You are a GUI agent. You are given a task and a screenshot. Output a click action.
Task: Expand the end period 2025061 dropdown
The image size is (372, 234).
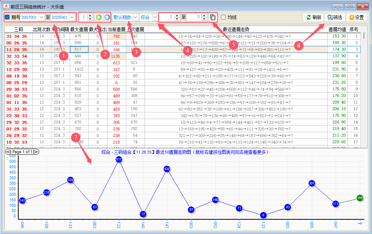(x=72, y=17)
